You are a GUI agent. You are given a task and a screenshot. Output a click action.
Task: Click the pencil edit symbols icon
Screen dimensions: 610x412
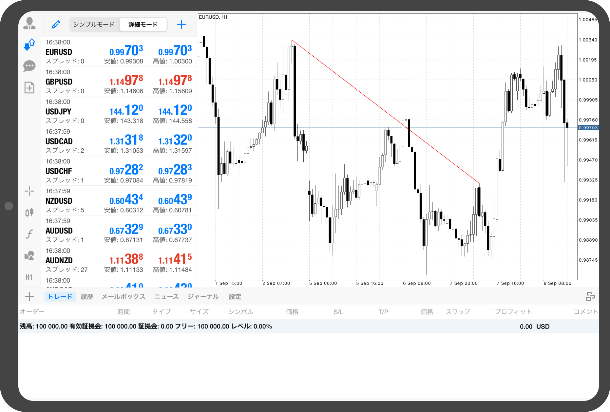[x=56, y=24]
